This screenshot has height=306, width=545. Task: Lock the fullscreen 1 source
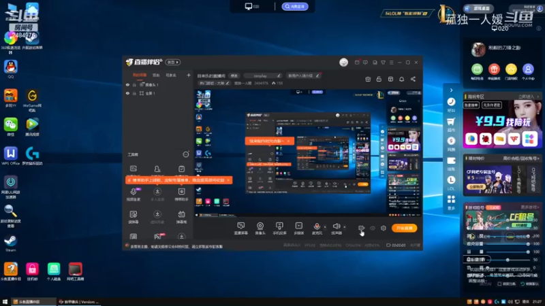[134, 93]
